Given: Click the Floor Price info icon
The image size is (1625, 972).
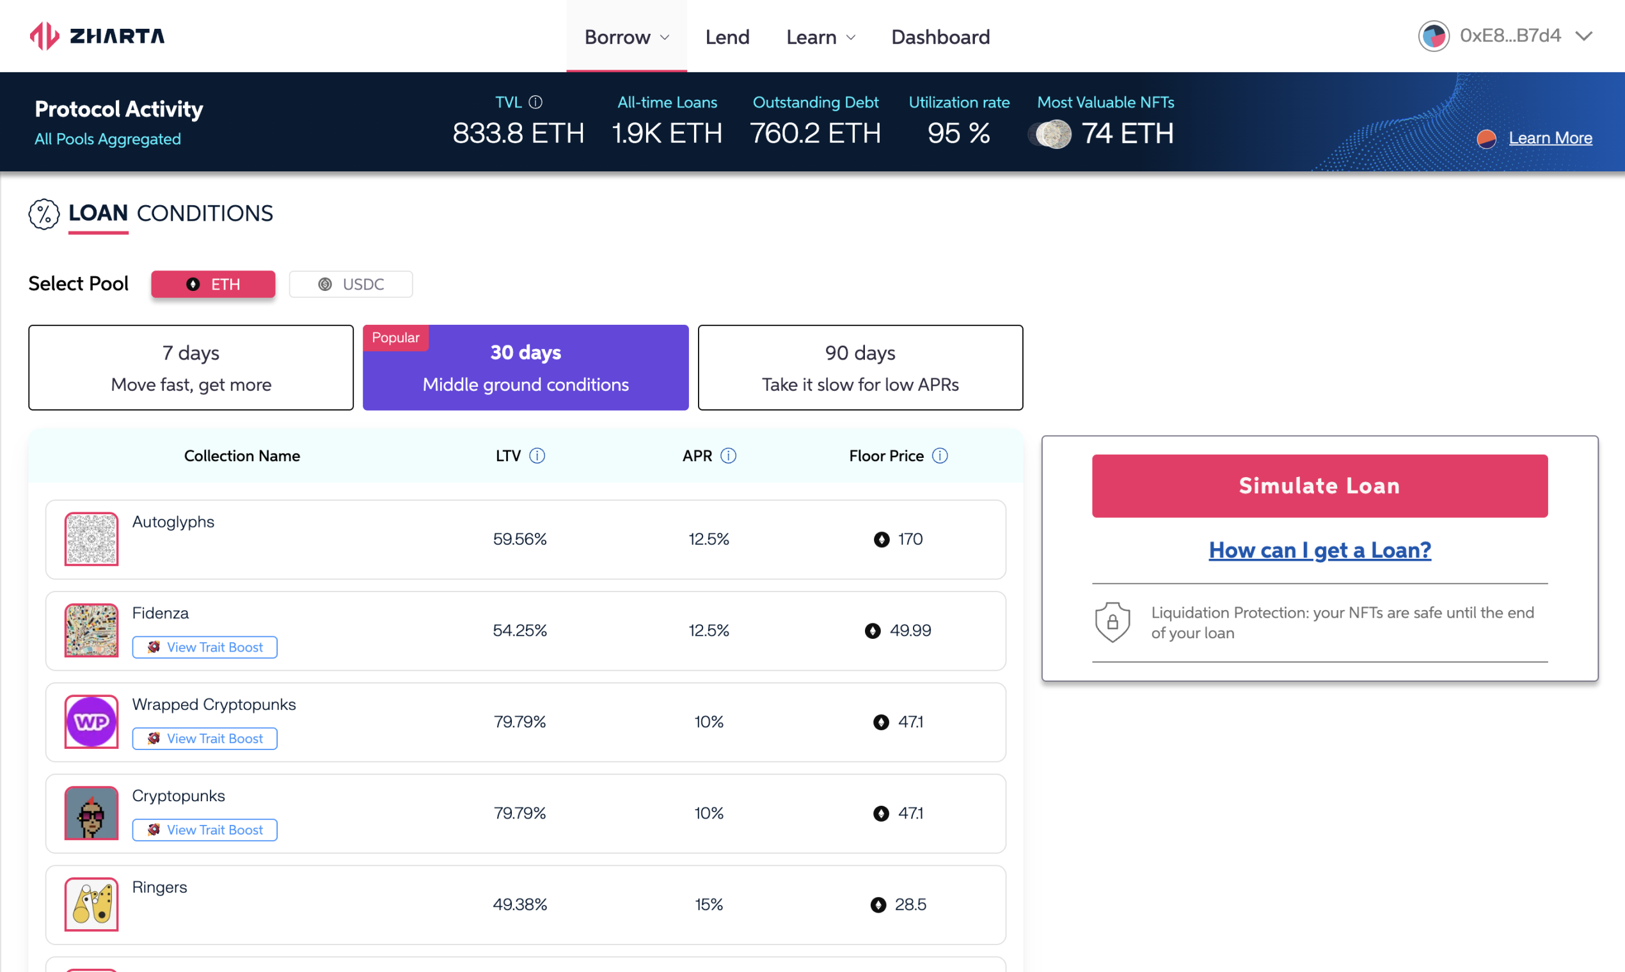Looking at the screenshot, I should 940,456.
